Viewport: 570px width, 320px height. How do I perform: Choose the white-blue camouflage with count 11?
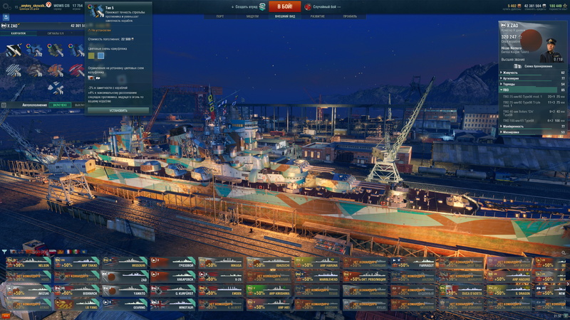click(x=56, y=88)
